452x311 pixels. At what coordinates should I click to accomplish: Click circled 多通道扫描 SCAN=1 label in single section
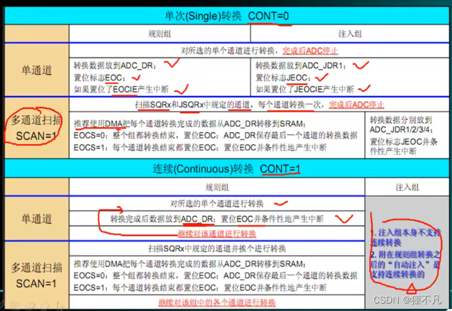[x=36, y=128]
